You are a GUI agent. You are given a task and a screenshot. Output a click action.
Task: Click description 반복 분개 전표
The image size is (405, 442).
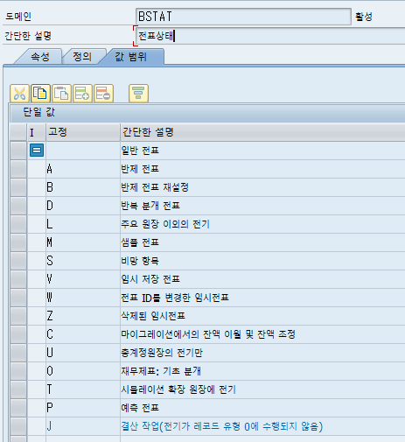(150, 206)
